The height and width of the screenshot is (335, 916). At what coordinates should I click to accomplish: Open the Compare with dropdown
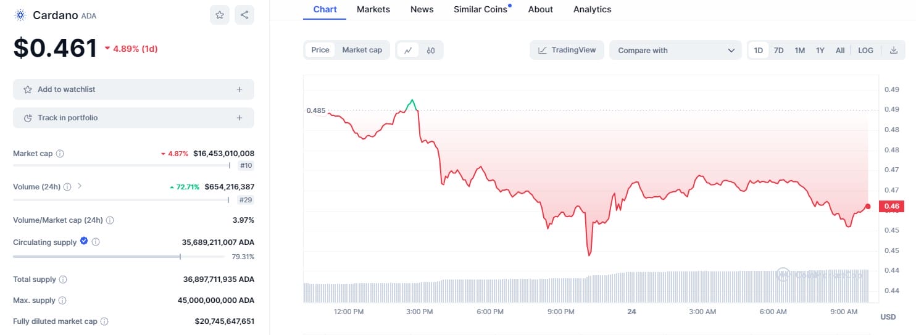(x=675, y=51)
